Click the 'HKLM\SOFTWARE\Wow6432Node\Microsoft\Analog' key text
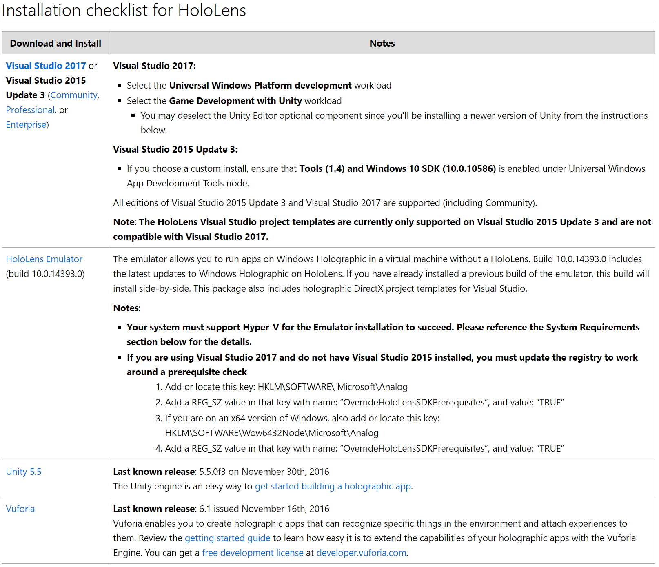 click(272, 433)
